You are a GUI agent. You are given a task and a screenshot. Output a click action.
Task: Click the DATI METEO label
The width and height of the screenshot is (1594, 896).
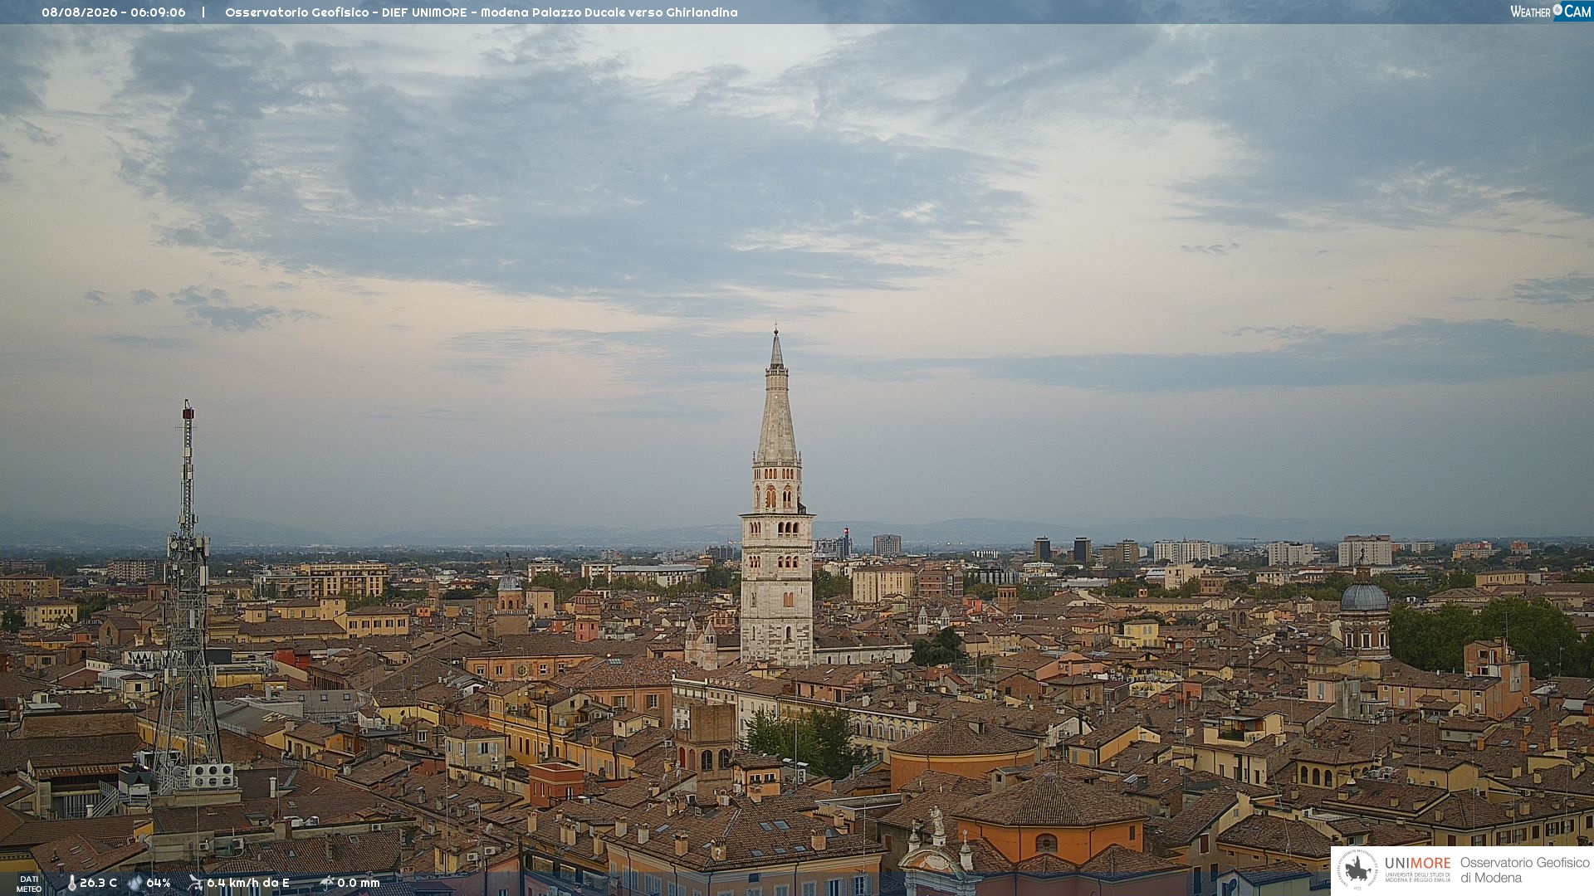(x=29, y=884)
